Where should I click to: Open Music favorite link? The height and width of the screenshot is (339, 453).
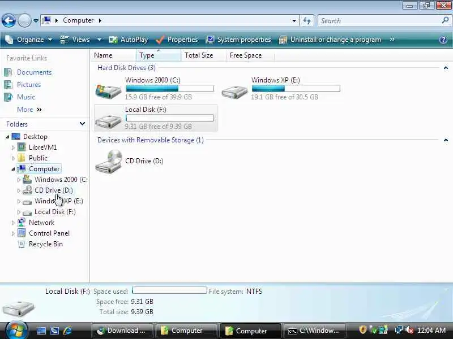pyautogui.click(x=25, y=97)
